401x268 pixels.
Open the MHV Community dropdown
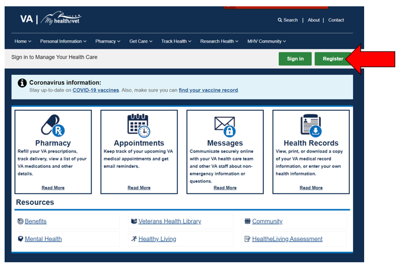click(x=267, y=41)
